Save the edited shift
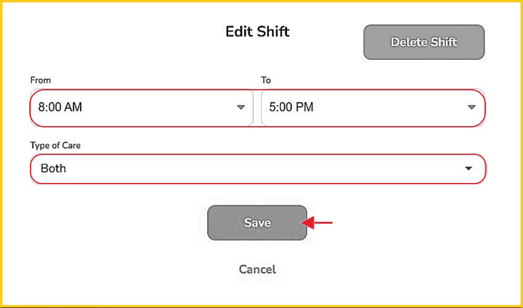This screenshot has width=523, height=308. (257, 223)
